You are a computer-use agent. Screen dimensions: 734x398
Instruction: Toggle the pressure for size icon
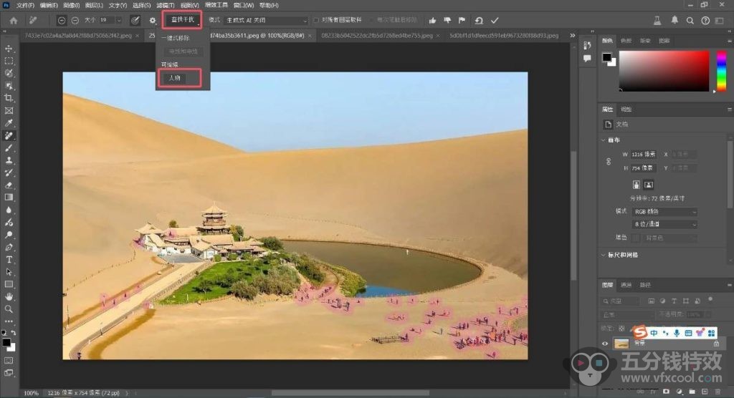135,21
